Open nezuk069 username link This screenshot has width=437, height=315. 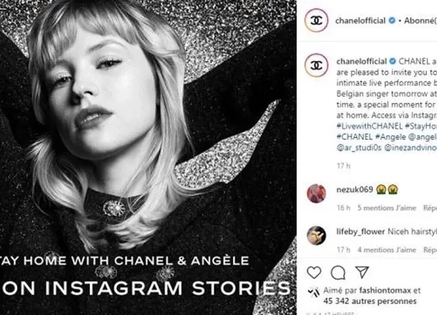[x=355, y=189]
